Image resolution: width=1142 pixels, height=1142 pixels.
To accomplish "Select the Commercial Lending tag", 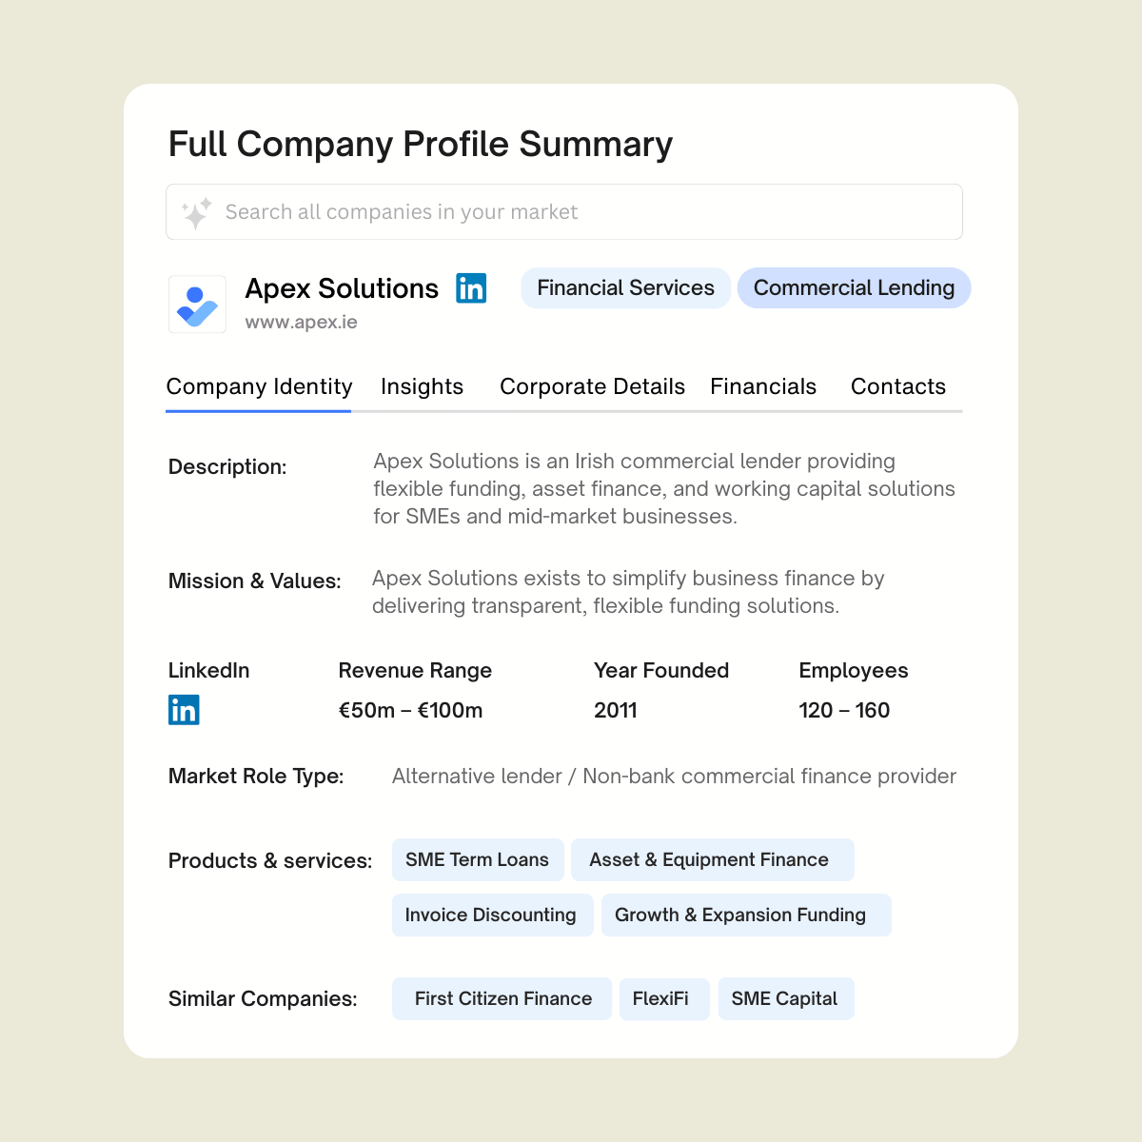I will pos(854,288).
